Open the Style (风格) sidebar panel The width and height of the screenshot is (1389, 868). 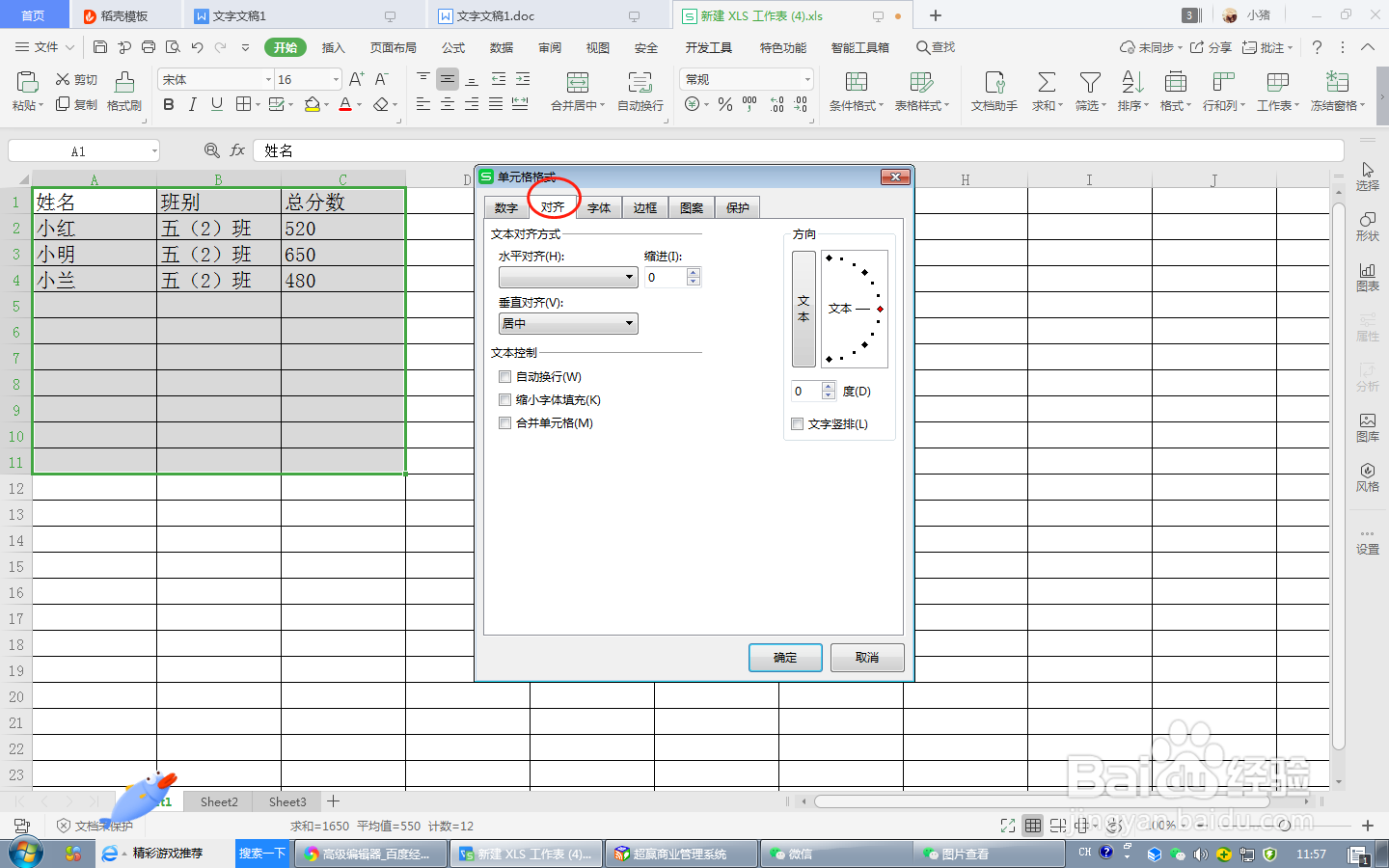(1367, 477)
